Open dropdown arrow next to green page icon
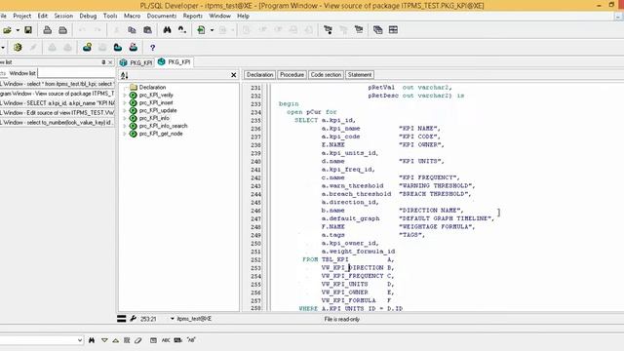Screen dimensions: 624x351 point(212,30)
